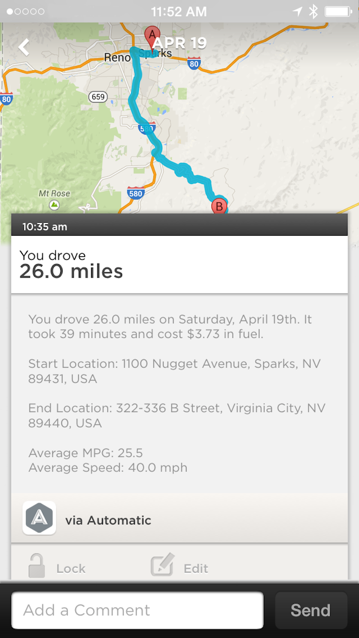359x638 pixels.
Task: Tap the Automatic app logo icon
Action: 39,518
